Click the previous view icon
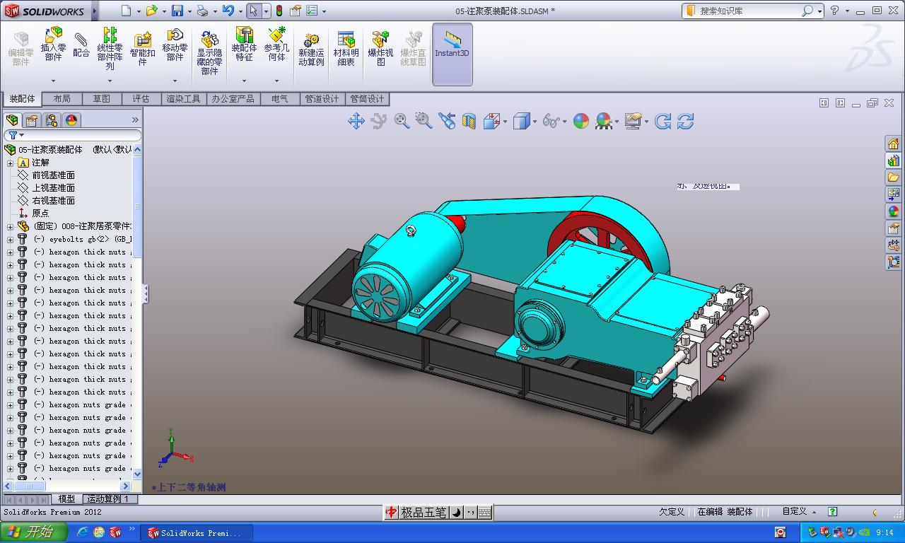This screenshot has width=905, height=543. pyautogui.click(x=447, y=121)
